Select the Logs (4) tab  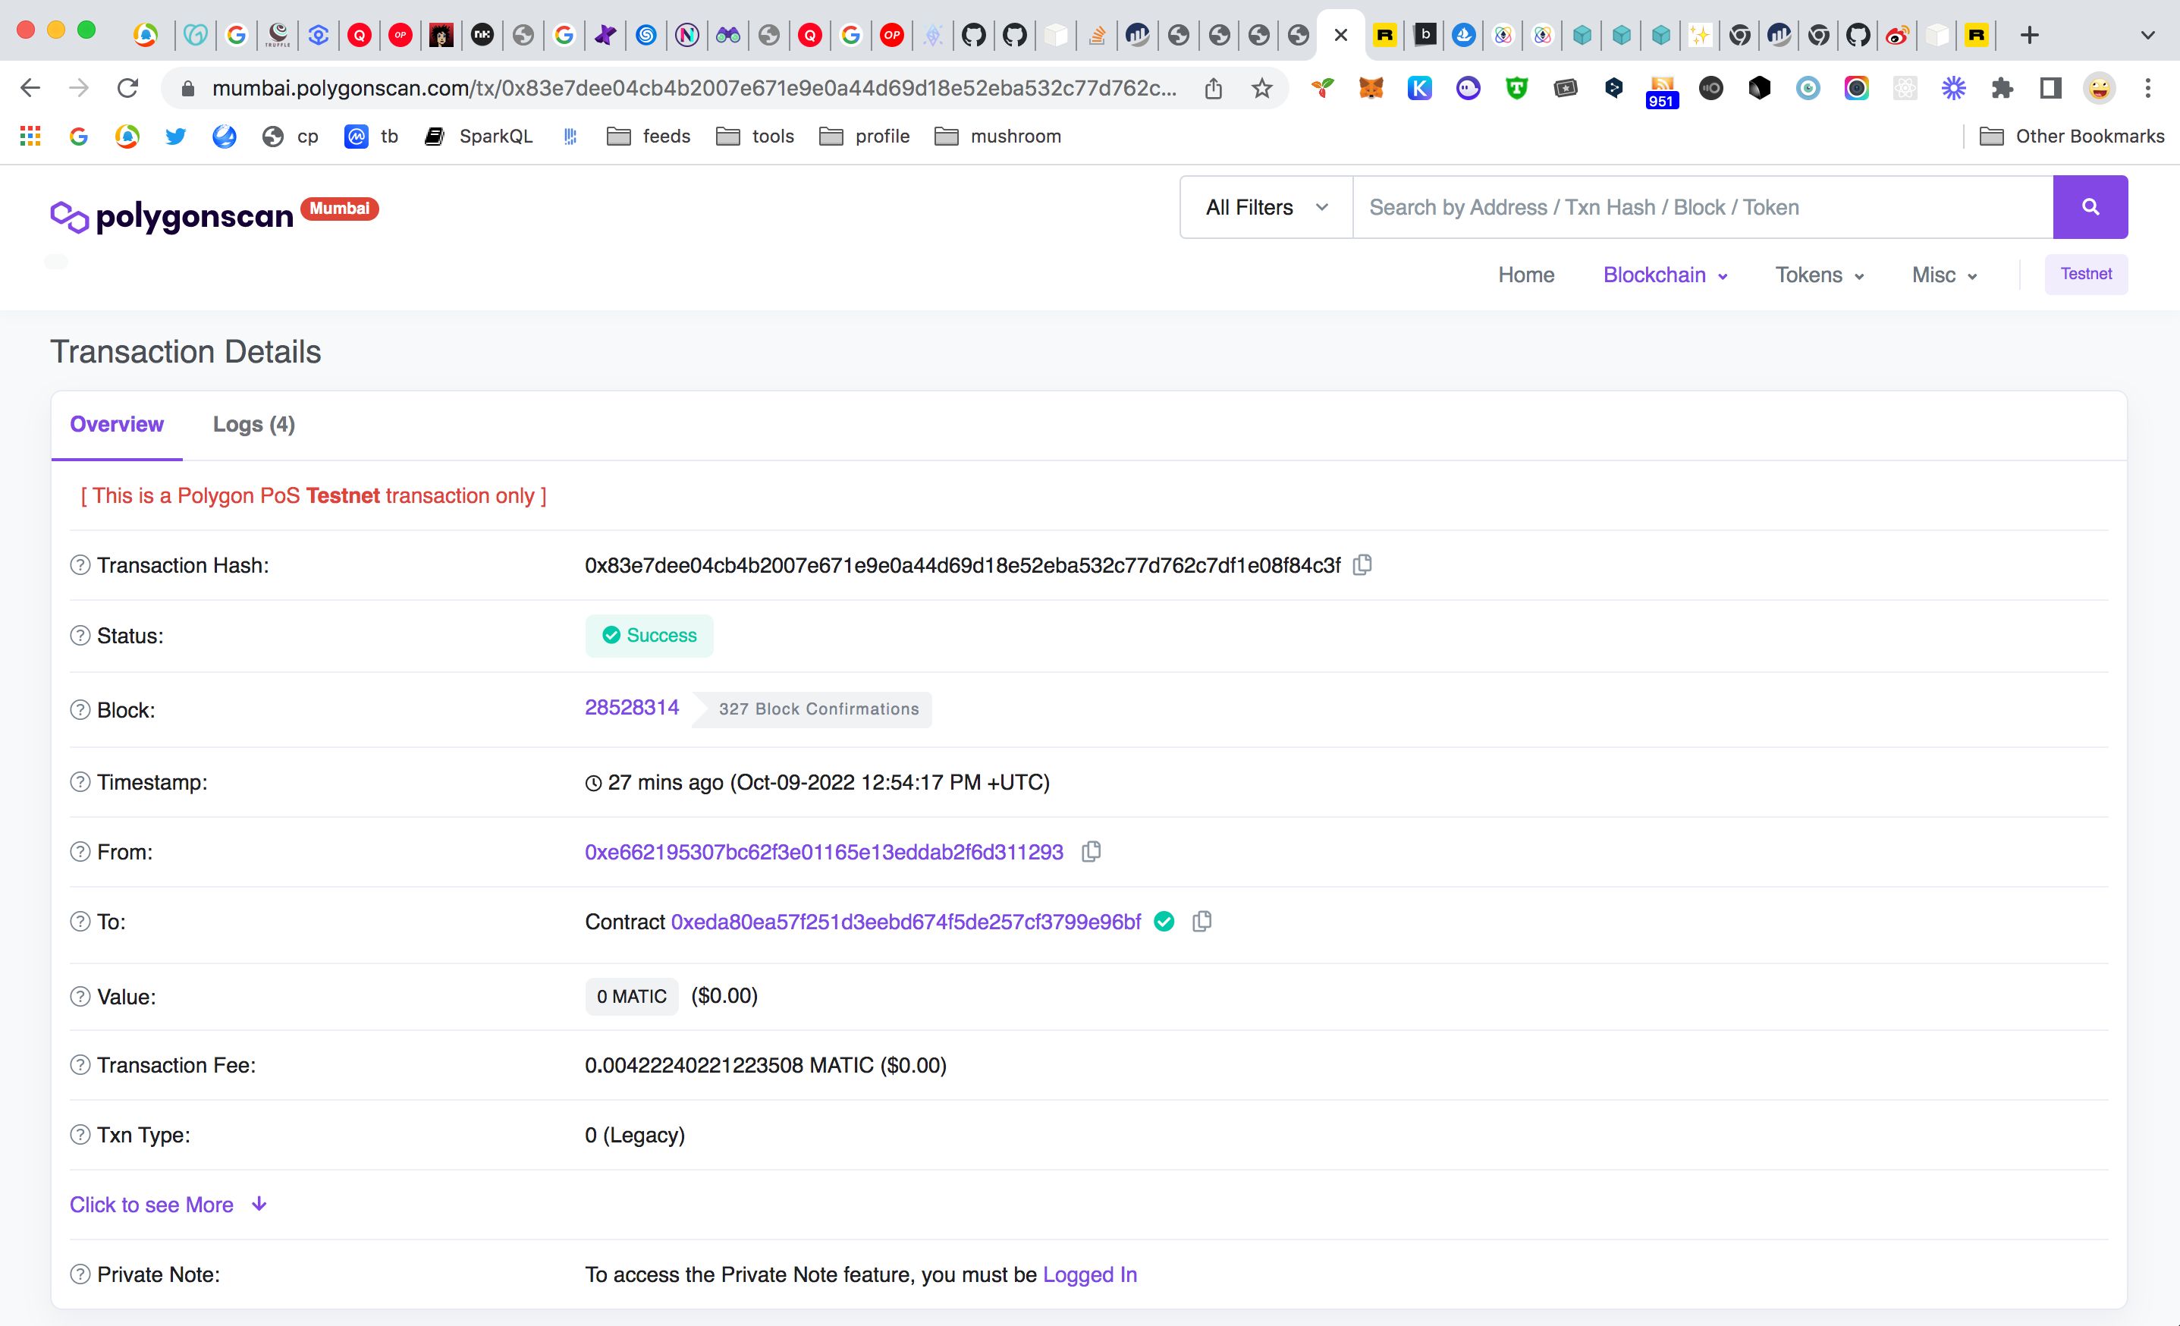(254, 423)
